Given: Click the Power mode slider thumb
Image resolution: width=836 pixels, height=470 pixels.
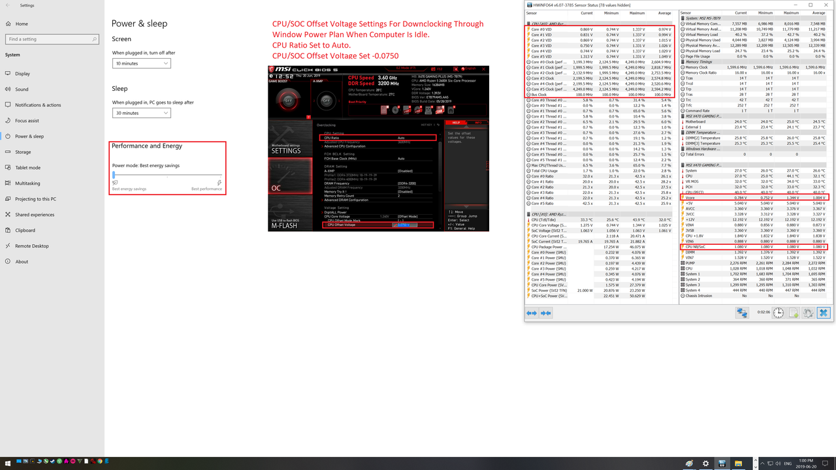Looking at the screenshot, I should point(114,175).
